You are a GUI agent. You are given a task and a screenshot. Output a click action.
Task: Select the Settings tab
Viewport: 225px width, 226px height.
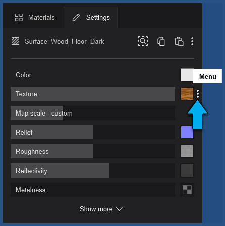[91, 18]
